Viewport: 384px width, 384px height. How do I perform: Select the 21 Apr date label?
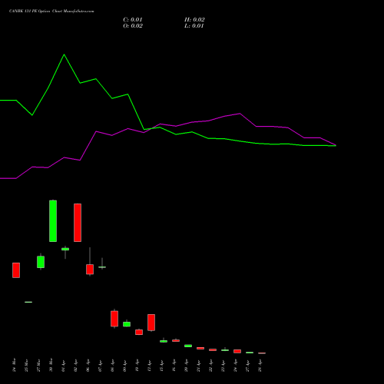[198, 366]
